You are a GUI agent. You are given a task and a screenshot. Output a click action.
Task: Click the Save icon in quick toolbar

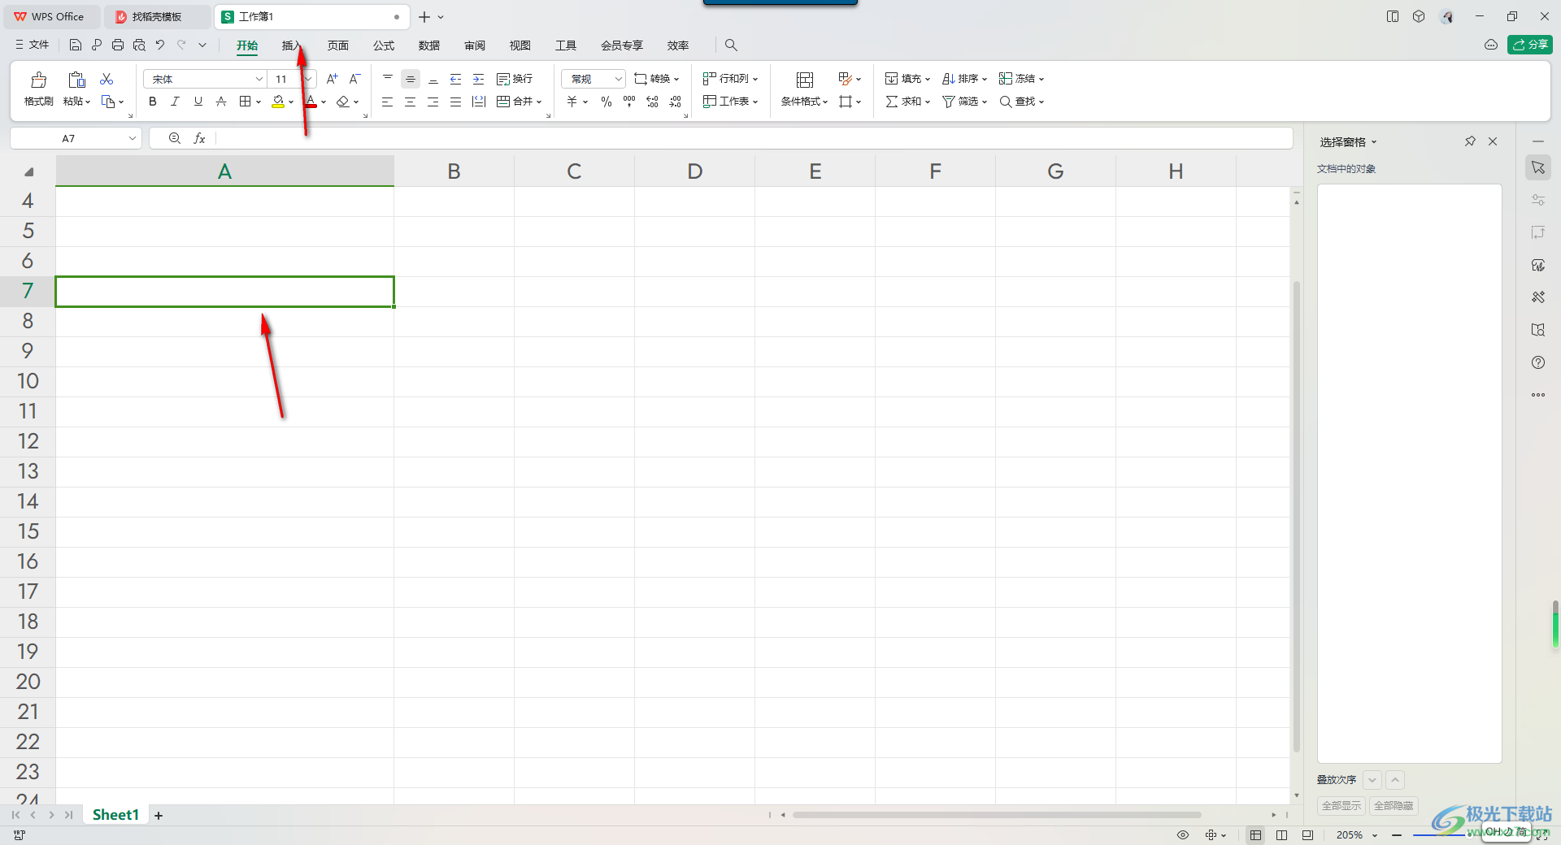(76, 45)
